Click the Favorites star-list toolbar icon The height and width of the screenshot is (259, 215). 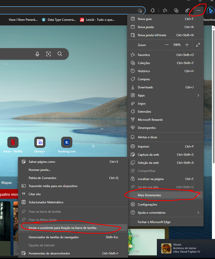[165, 11]
